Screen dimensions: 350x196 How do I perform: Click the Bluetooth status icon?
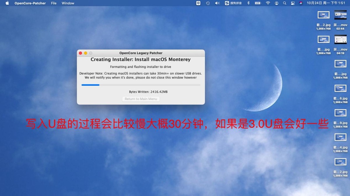[248, 3]
